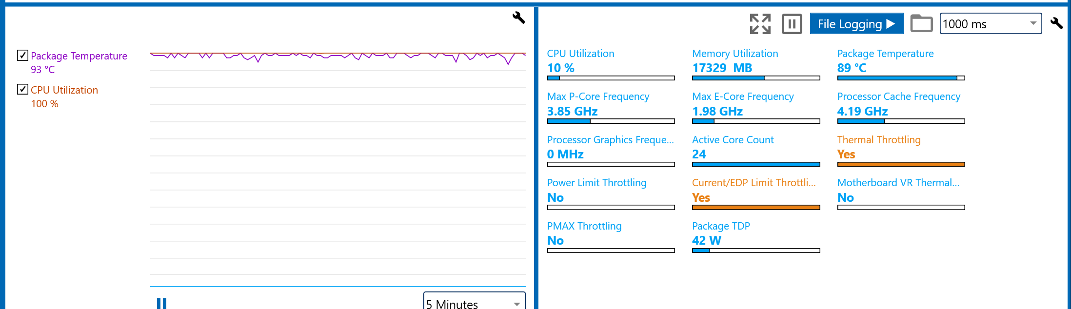Pause the graph at bottom left

[161, 304]
